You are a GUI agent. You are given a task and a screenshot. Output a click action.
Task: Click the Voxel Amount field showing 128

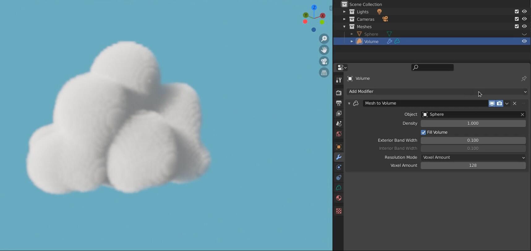pyautogui.click(x=473, y=166)
